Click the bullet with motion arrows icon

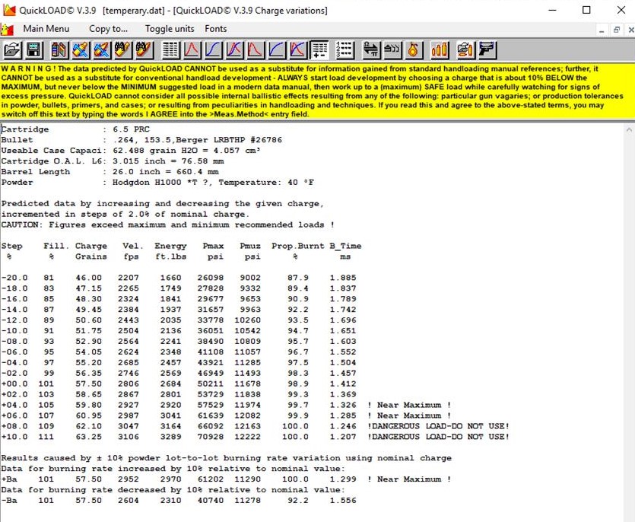click(392, 50)
